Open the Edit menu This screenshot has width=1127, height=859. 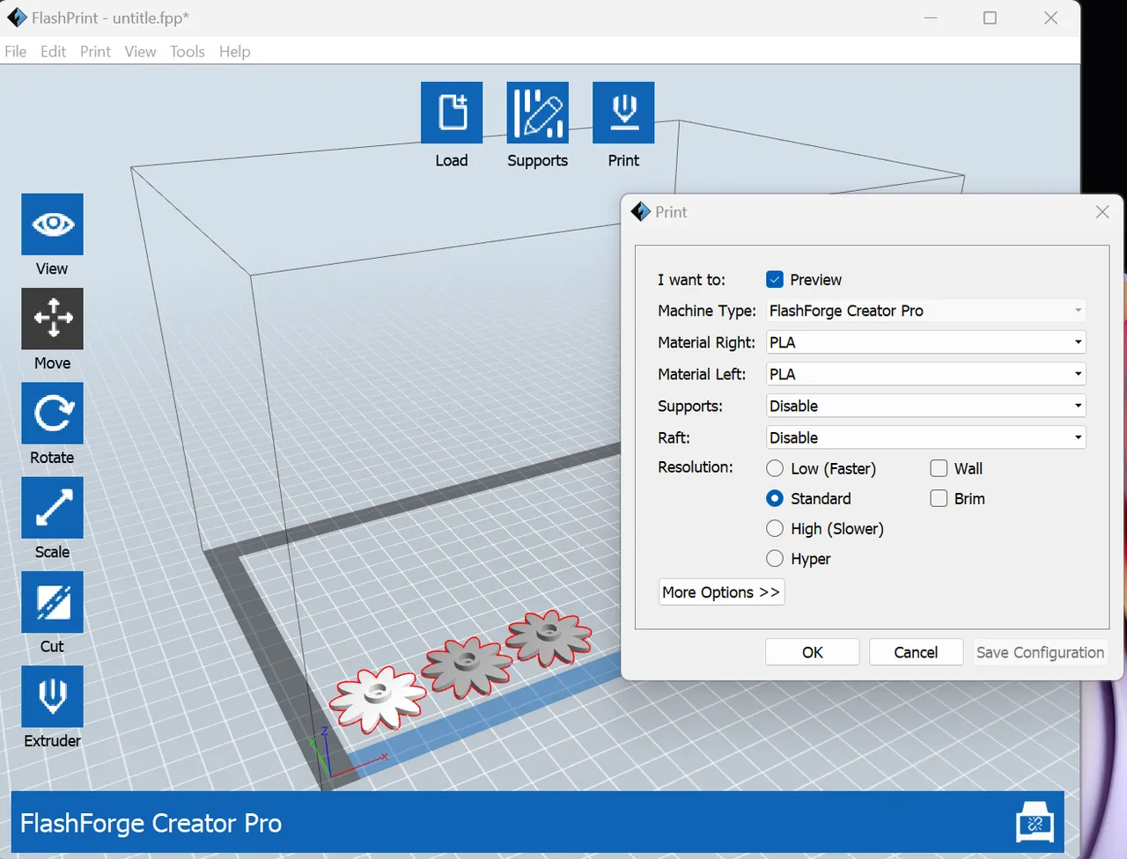coord(53,52)
